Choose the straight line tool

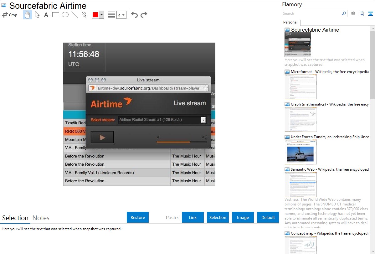74,15
